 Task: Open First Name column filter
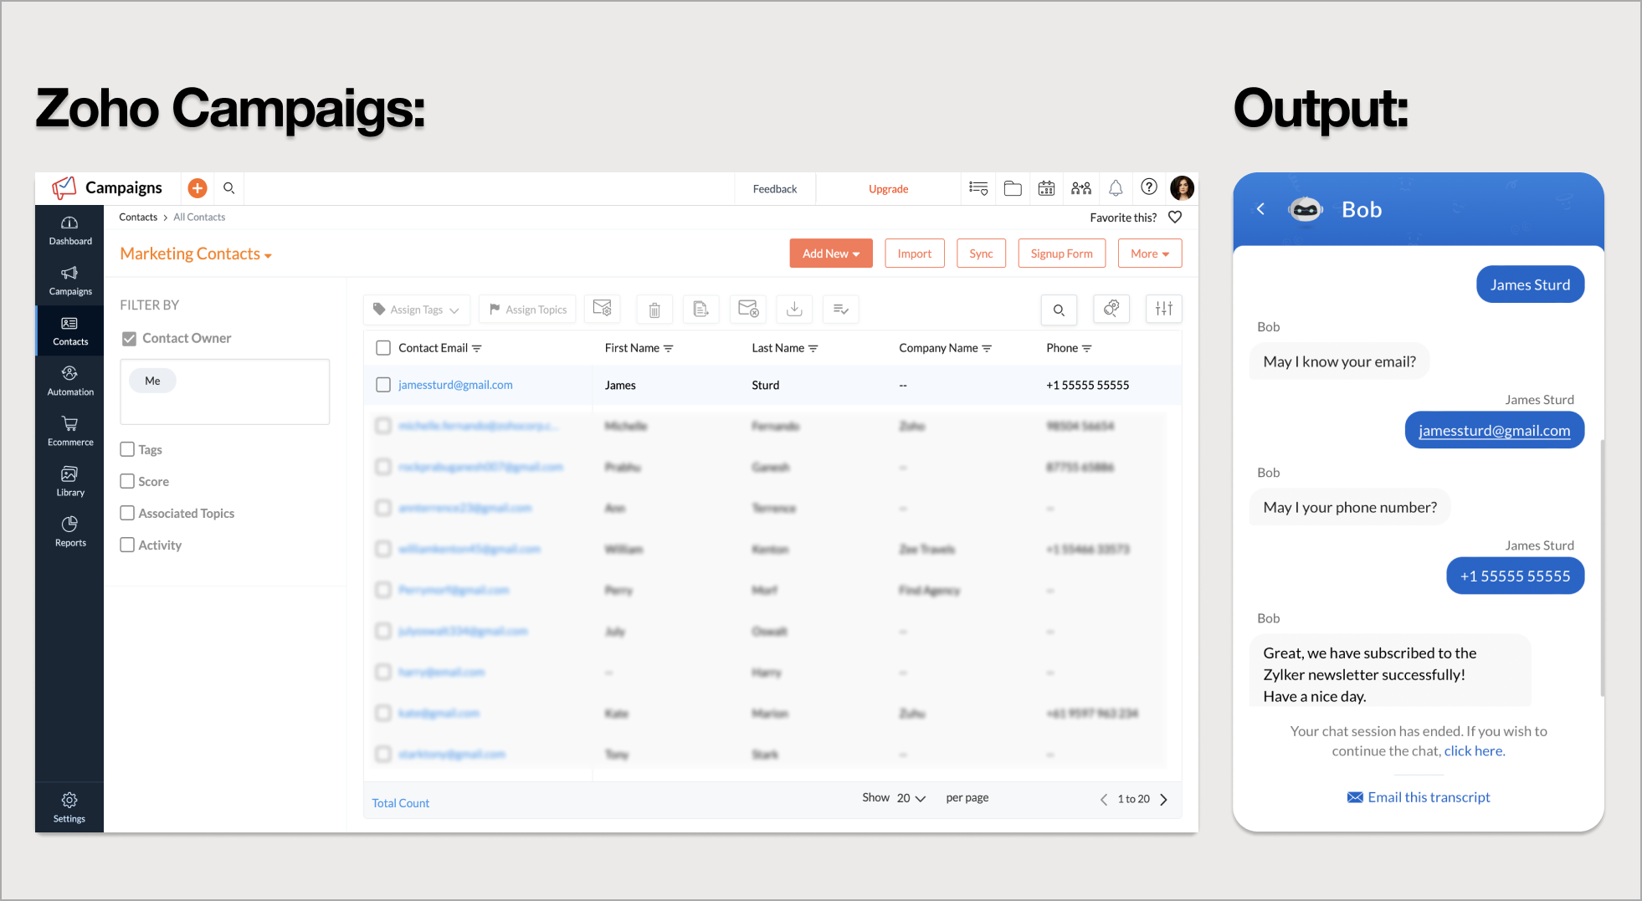click(669, 349)
